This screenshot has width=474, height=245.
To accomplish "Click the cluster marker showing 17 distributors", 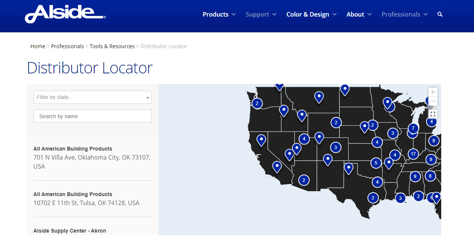I will (413, 154).
